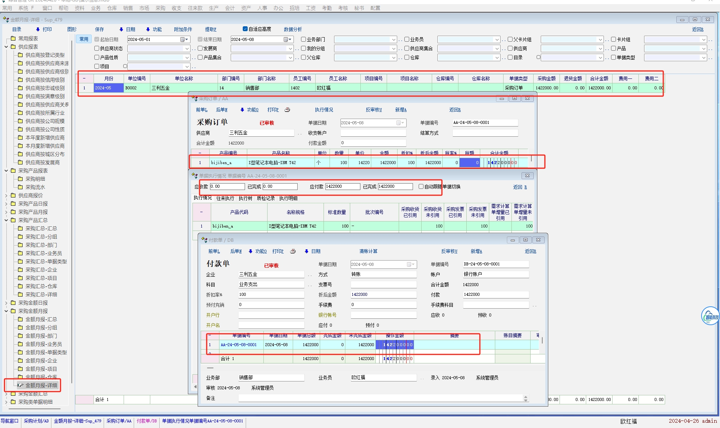Click the 备注 field stepper arrows
The image size is (720, 428).
click(525, 398)
